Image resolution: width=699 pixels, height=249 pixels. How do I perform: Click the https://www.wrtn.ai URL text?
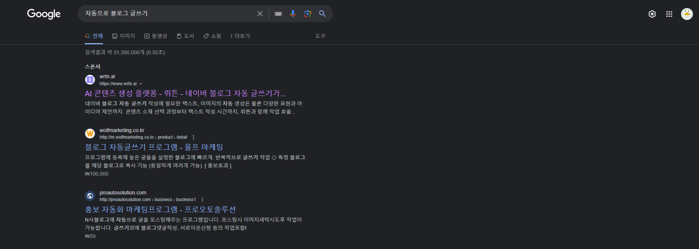[x=118, y=84]
